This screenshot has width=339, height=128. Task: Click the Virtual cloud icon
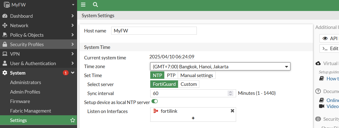[x=318, y=63]
